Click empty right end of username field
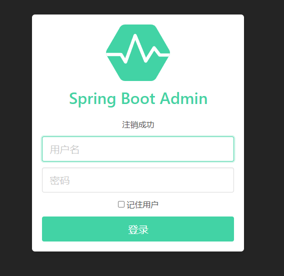The width and height of the screenshot is (284, 276). 213,149
